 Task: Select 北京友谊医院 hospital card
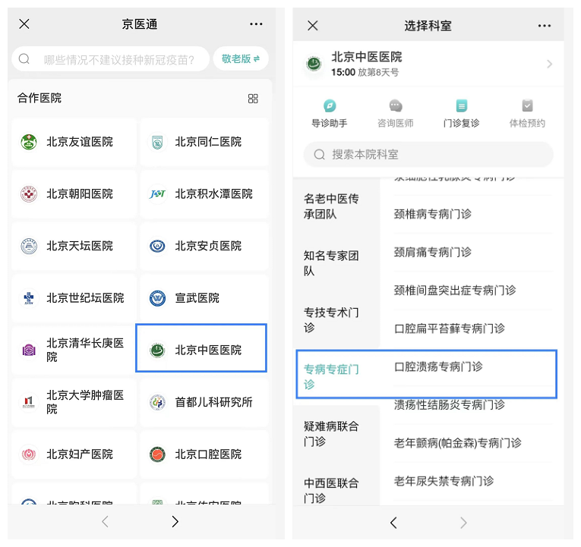click(x=74, y=142)
